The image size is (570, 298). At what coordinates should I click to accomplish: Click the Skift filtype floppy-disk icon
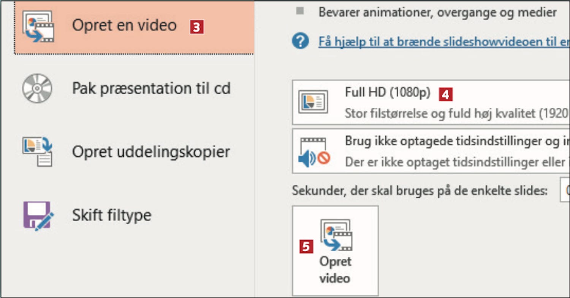[38, 215]
